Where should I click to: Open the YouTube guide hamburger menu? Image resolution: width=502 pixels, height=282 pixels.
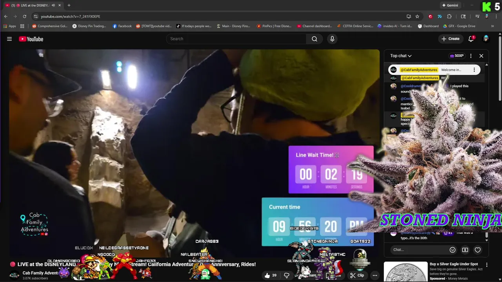tap(9, 39)
